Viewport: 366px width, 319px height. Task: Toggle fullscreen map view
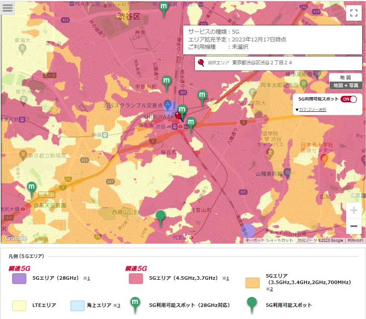click(353, 13)
